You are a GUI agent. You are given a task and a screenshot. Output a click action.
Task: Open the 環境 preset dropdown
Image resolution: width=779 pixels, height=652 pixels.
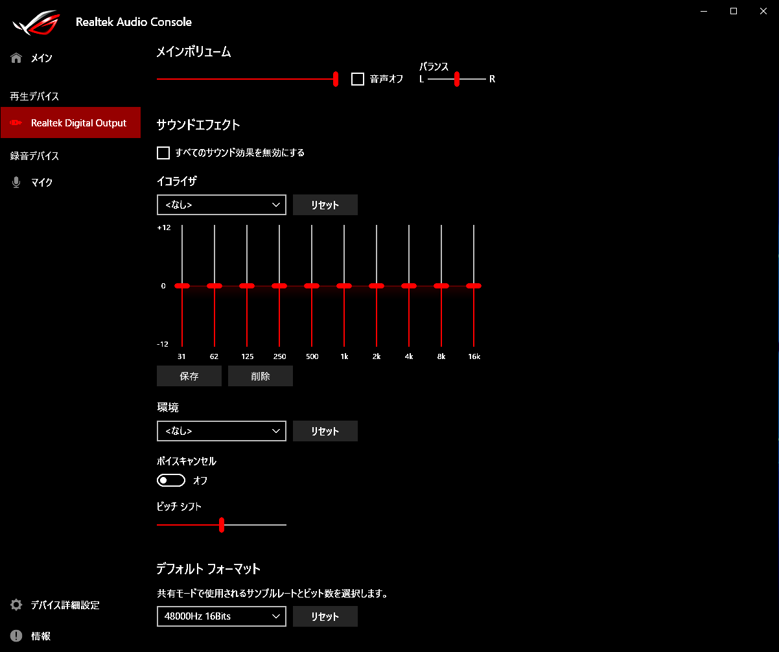(222, 431)
